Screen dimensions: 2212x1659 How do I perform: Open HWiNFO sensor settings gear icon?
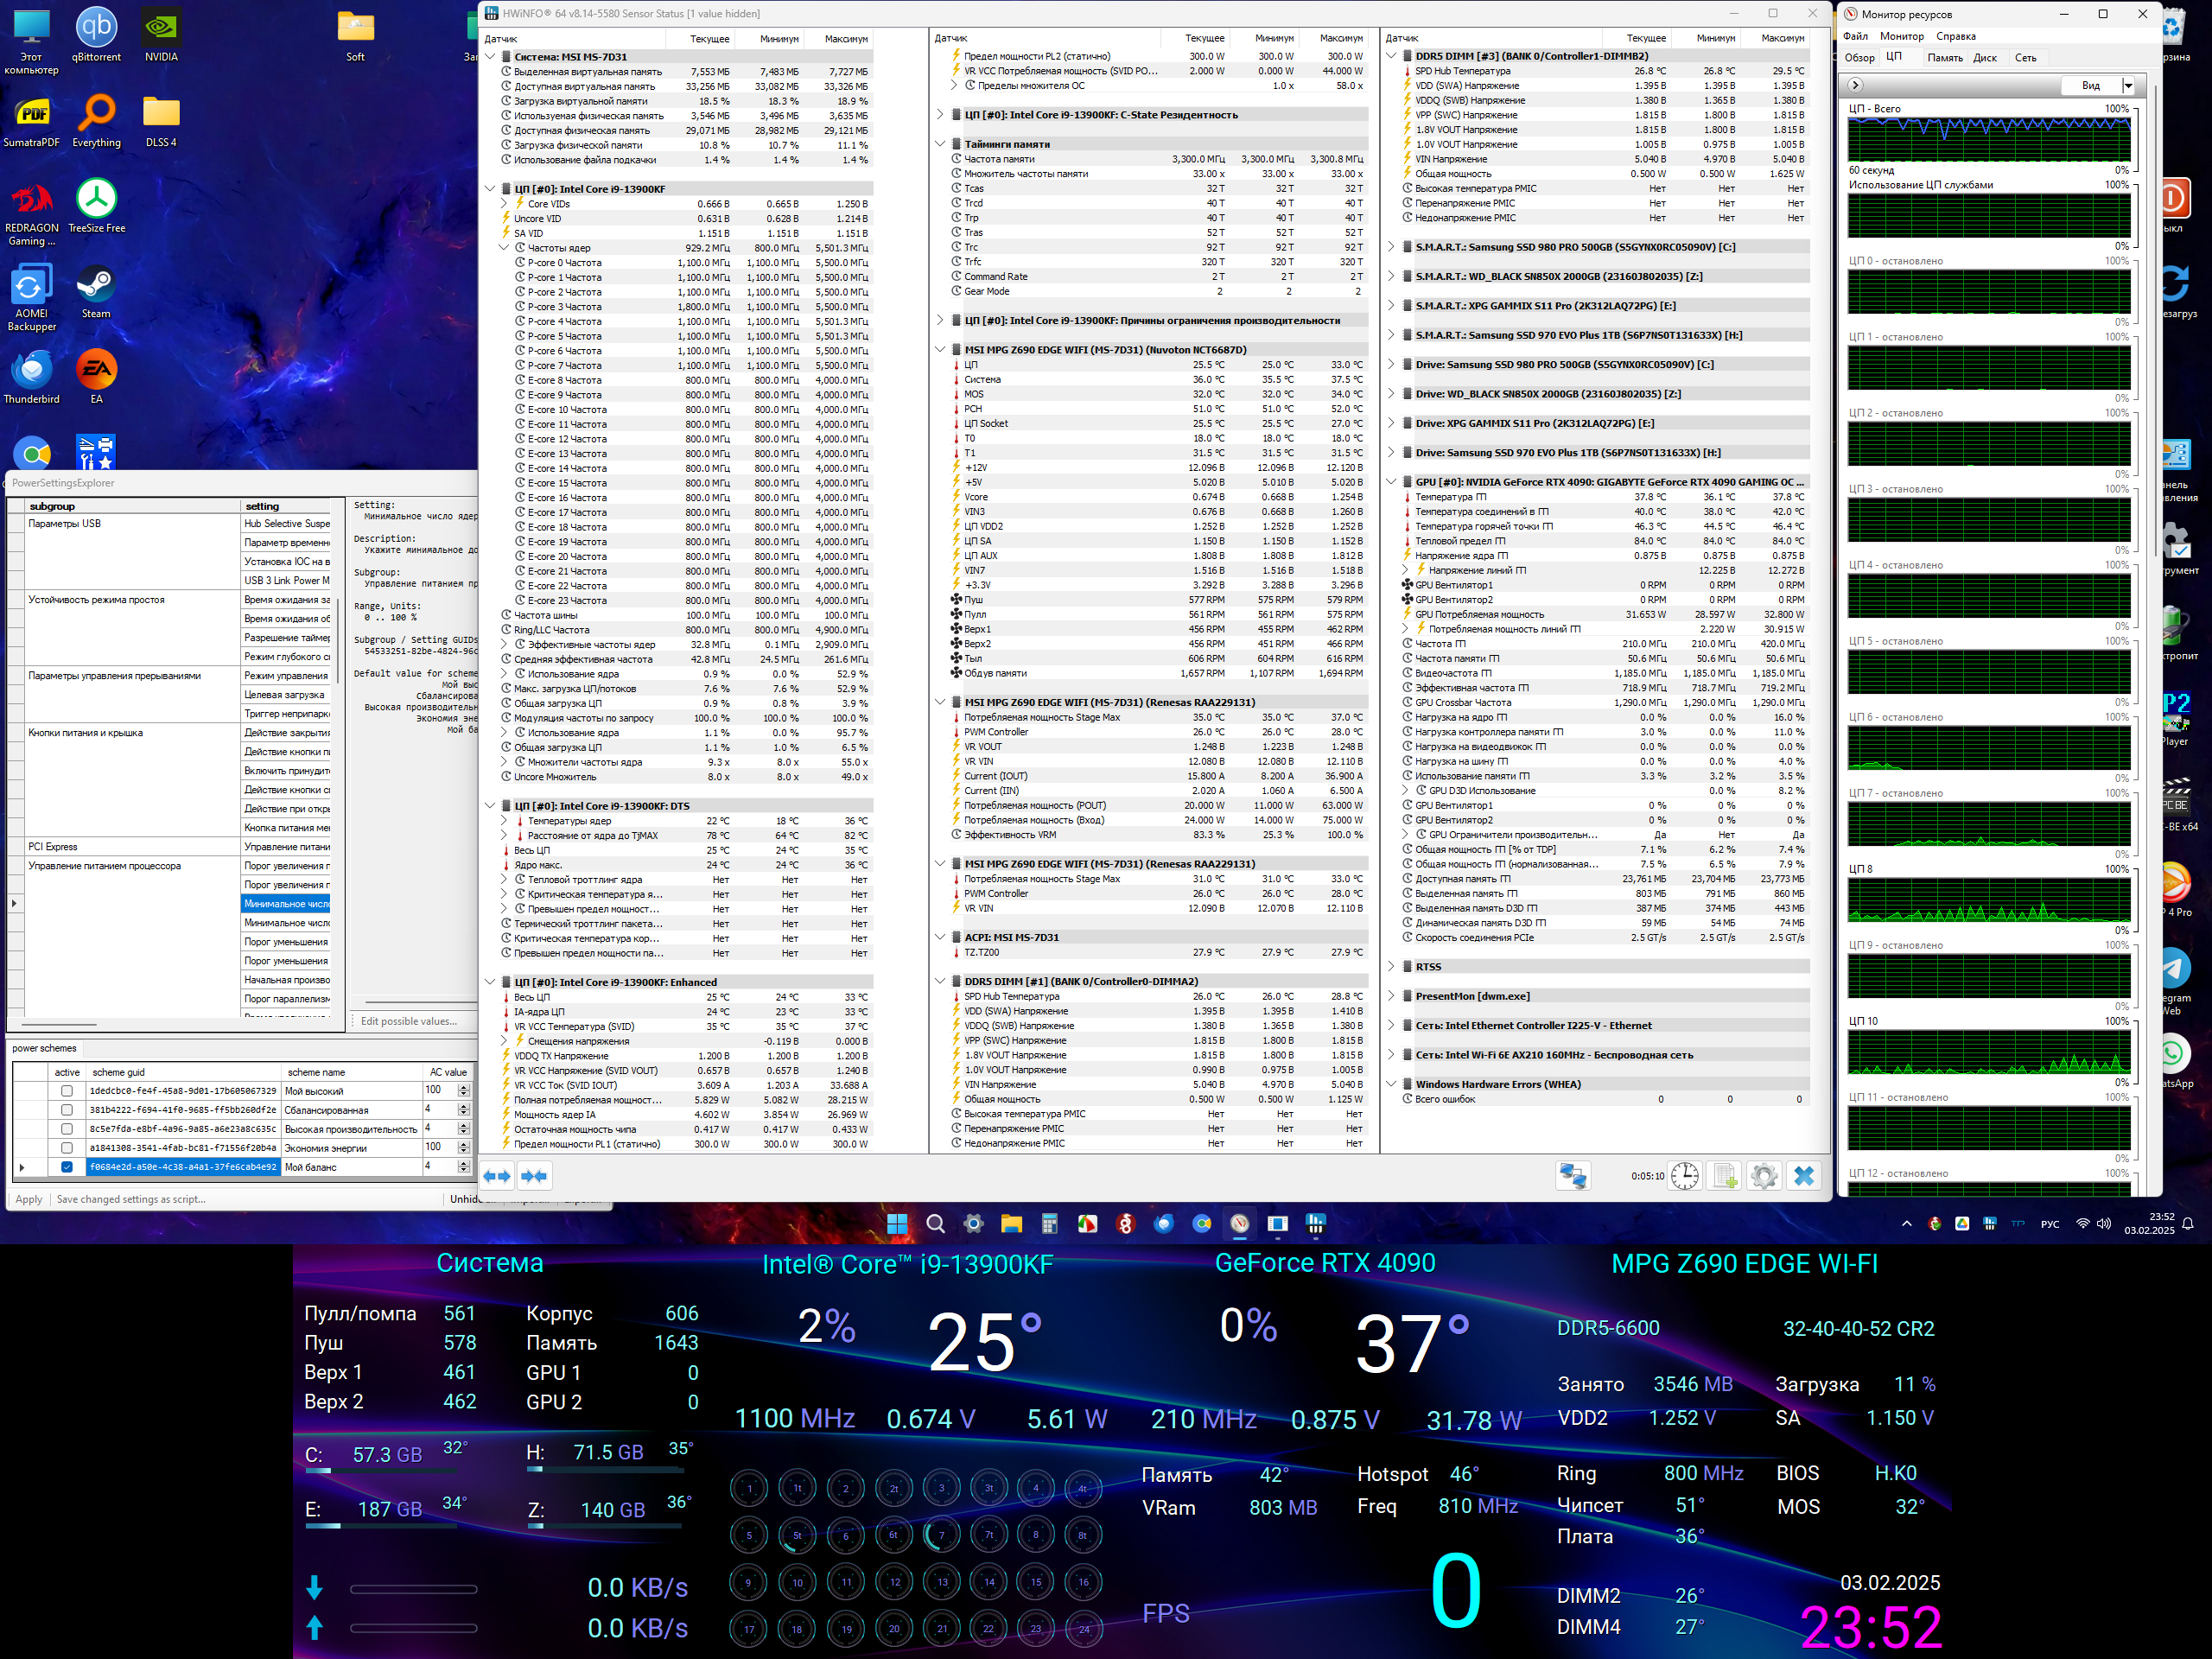click(1764, 1176)
